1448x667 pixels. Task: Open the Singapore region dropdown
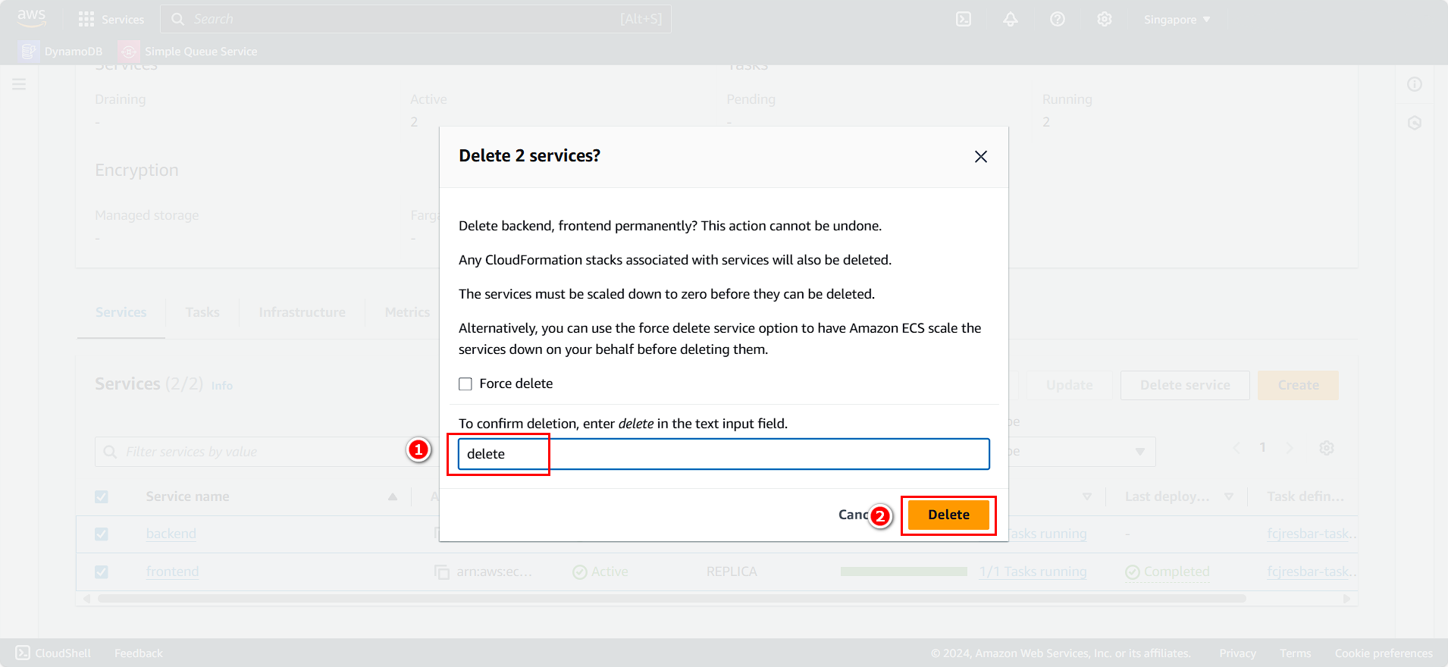(x=1177, y=19)
